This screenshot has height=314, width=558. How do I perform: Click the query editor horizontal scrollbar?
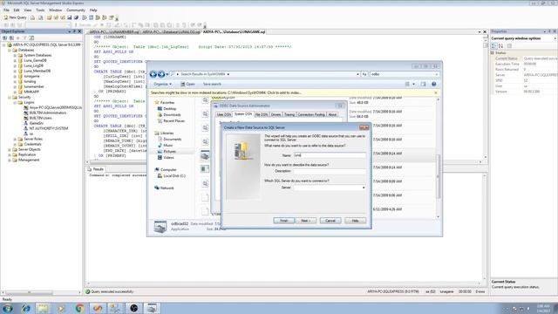[284, 162]
